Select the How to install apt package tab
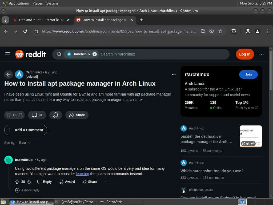 (x=105, y=20)
